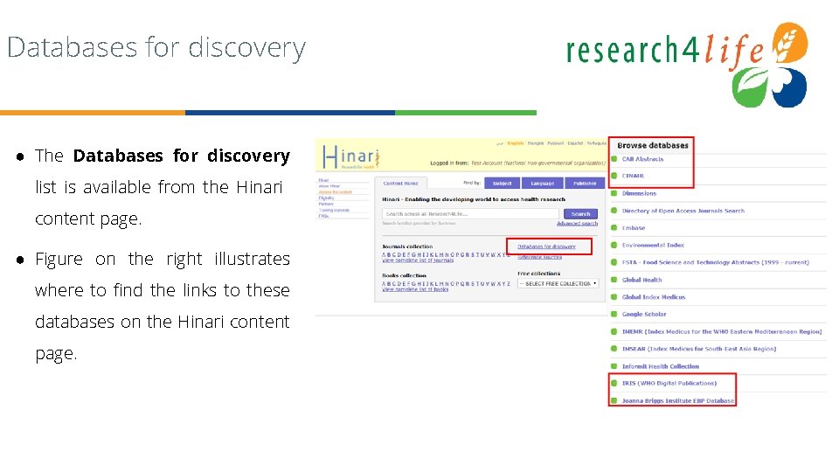The width and height of the screenshot is (839, 472).
Task: Switch page language to Arabic
Action: point(500,143)
